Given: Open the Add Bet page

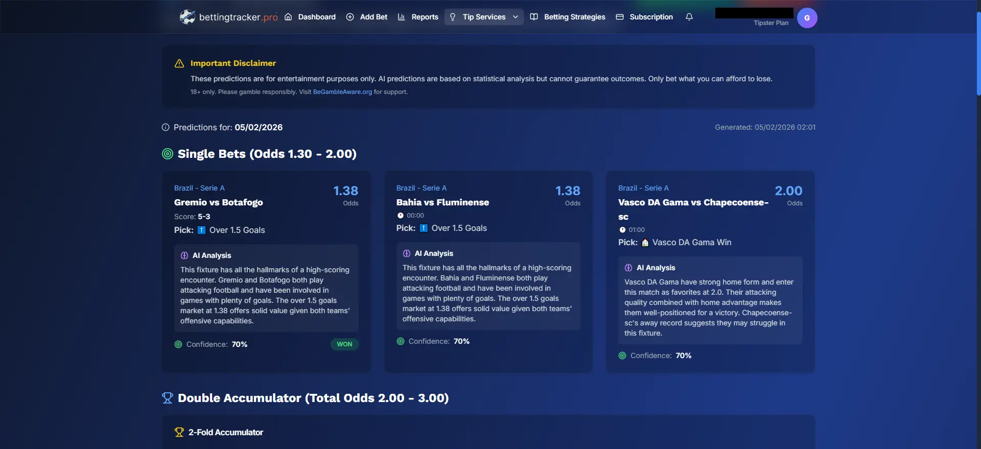Looking at the screenshot, I should (367, 17).
